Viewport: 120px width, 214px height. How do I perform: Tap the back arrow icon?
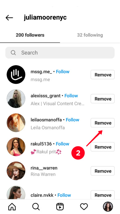pyautogui.click(x=9, y=18)
